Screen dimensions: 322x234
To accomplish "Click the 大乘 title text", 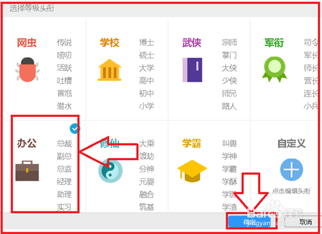I will [x=146, y=143].
